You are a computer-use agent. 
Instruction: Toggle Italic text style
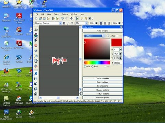68,23
